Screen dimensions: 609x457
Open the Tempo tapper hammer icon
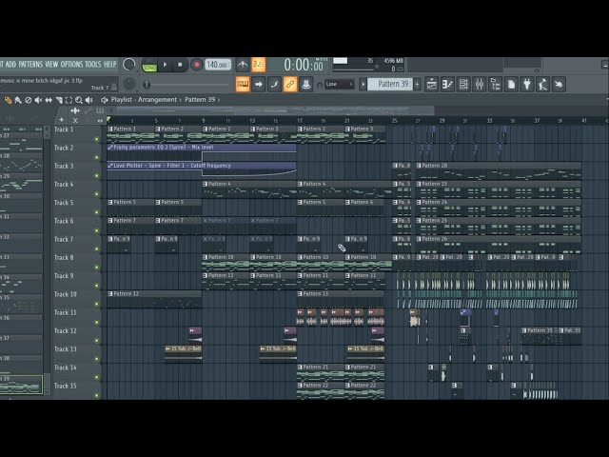[543, 85]
